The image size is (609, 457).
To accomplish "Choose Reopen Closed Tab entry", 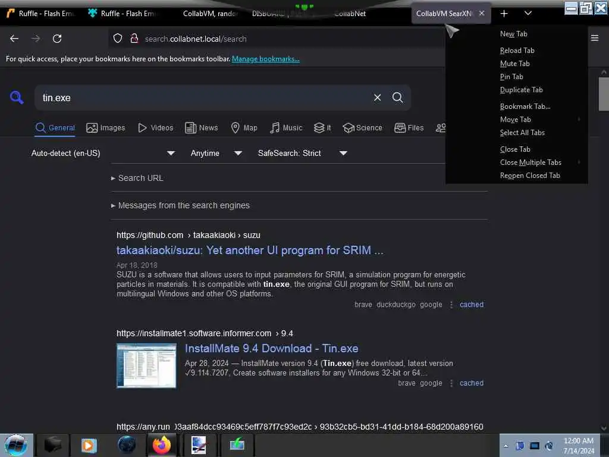I will pyautogui.click(x=517, y=176).
